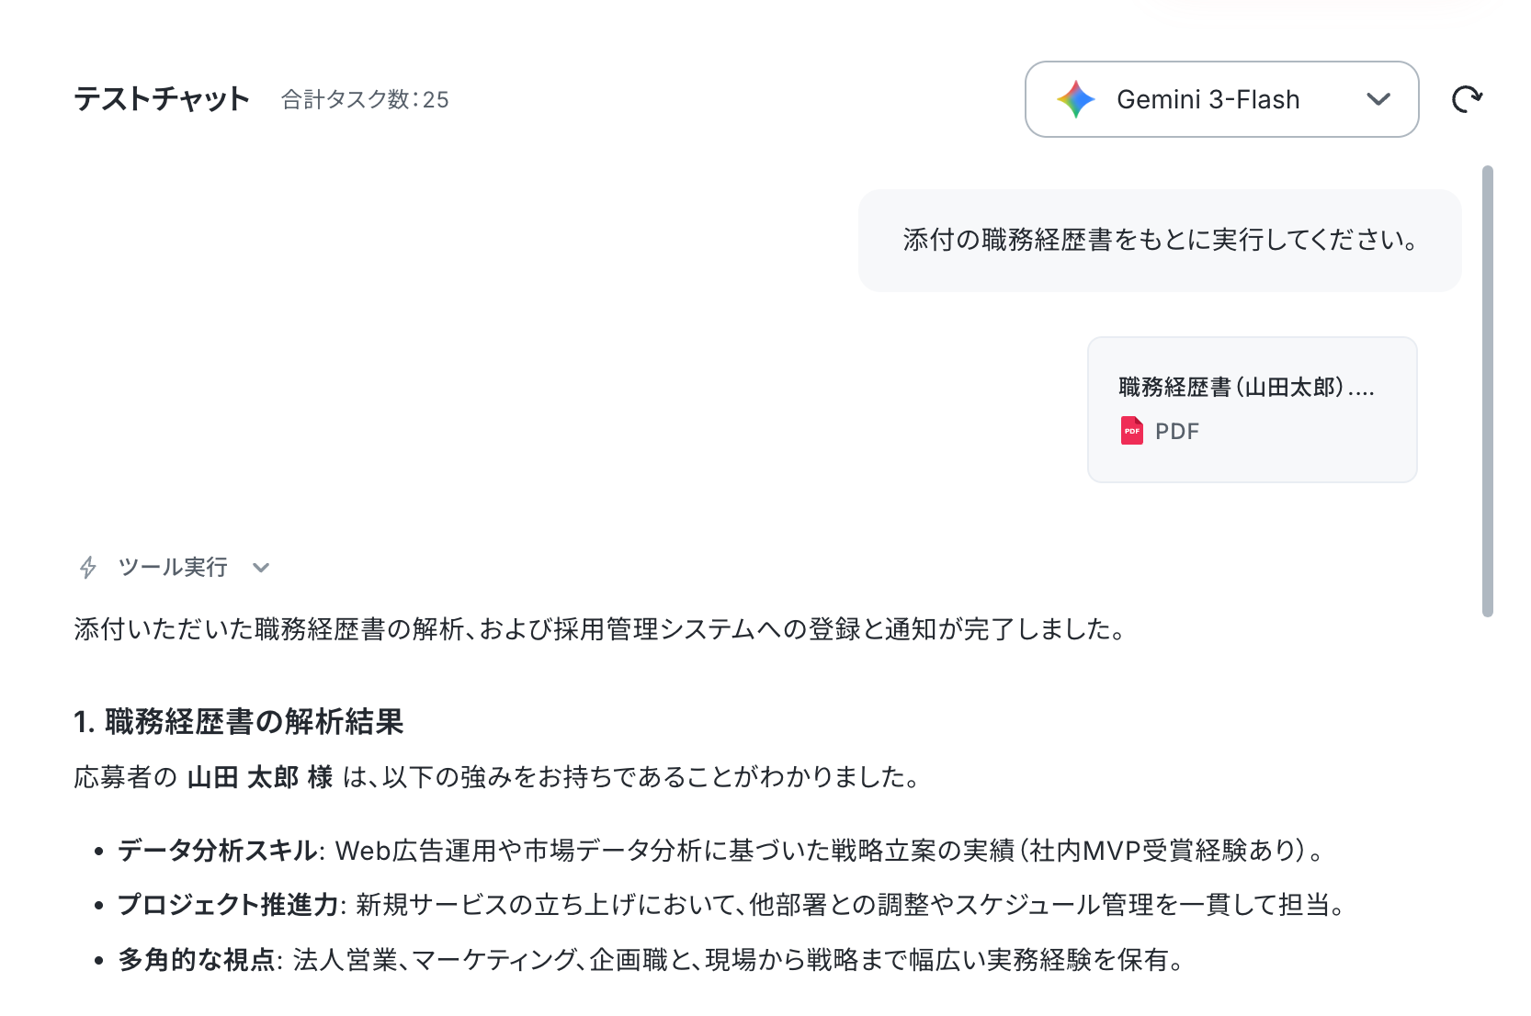Click the model dropdown chevron arrow

pos(1378,99)
